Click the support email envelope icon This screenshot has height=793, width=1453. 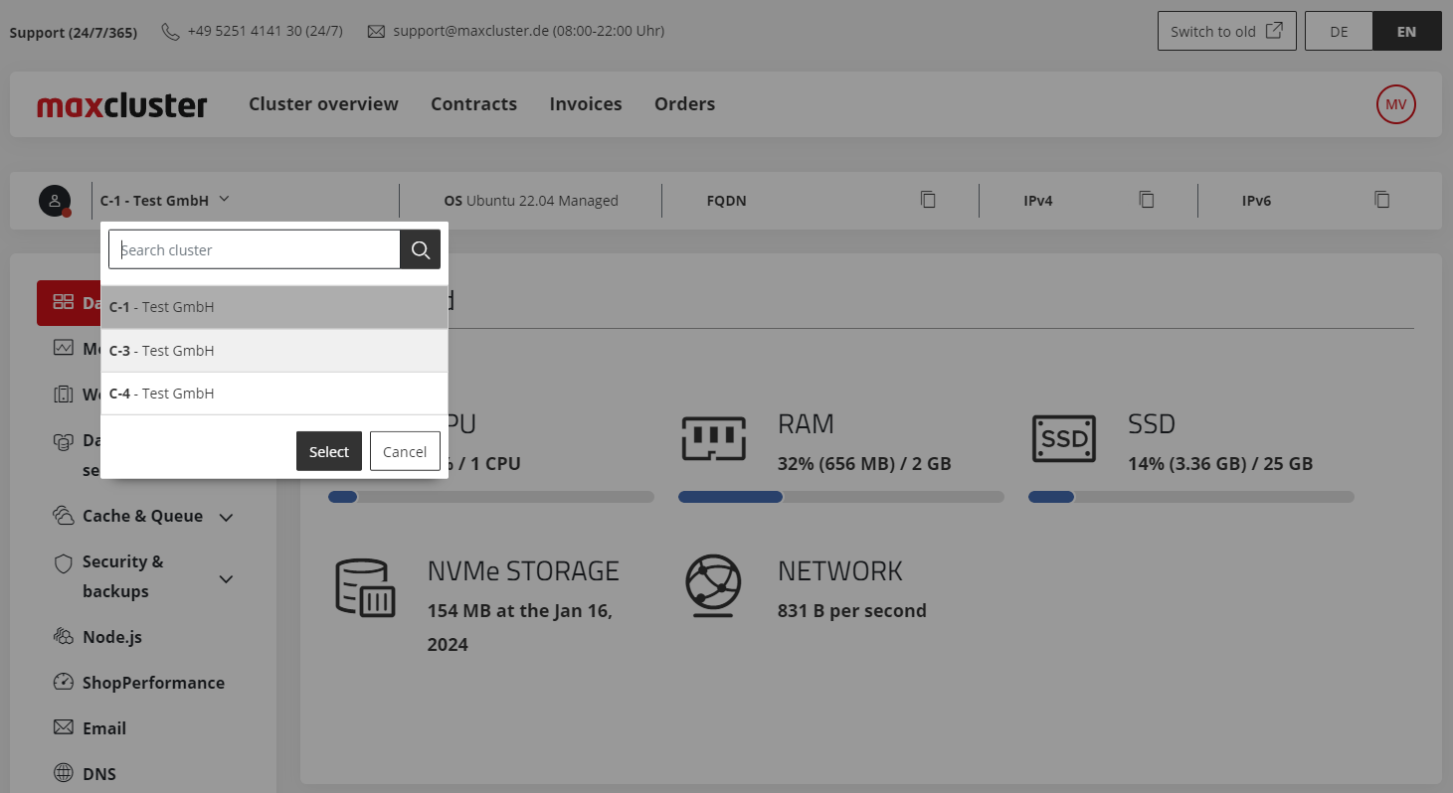(376, 31)
